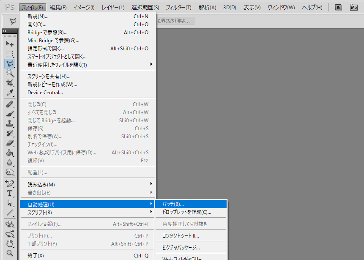Open the フィルター(T) menu
364x260 pixels.
tap(178, 7)
